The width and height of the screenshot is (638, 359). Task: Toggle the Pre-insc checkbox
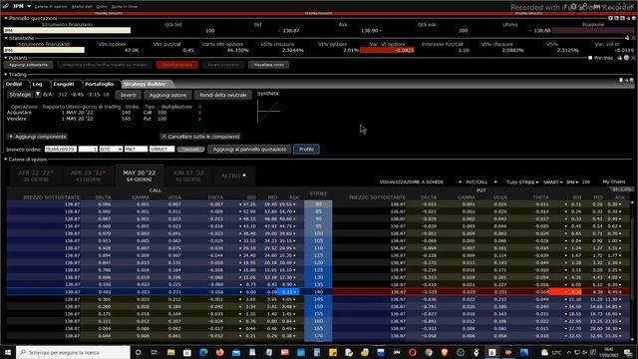point(590,58)
